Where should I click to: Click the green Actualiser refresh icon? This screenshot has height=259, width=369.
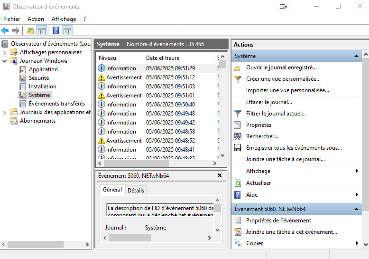(x=238, y=183)
